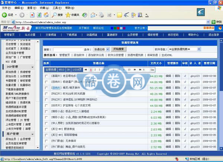Click the Refresh page icon
223x162 pixels.
(x=39, y=15)
